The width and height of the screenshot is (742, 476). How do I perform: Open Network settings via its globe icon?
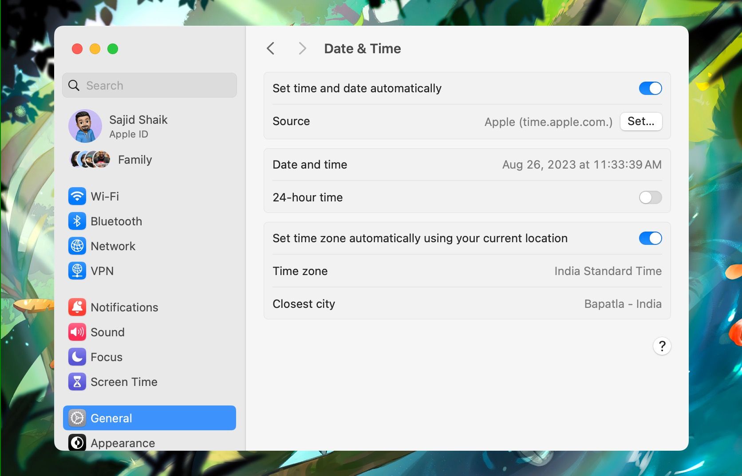click(77, 246)
